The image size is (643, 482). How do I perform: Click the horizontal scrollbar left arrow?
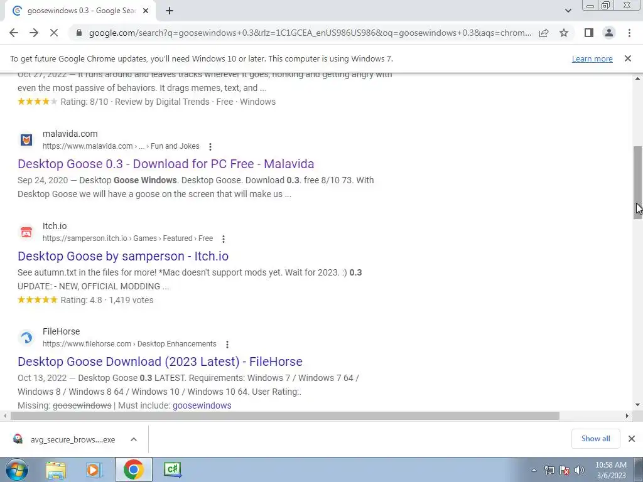pyautogui.click(x=4, y=415)
